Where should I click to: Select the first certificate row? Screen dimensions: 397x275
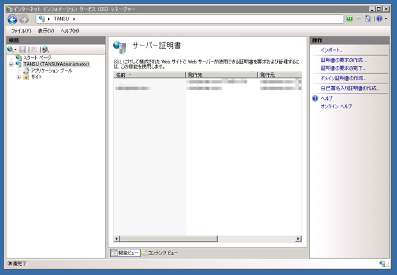tap(207, 81)
